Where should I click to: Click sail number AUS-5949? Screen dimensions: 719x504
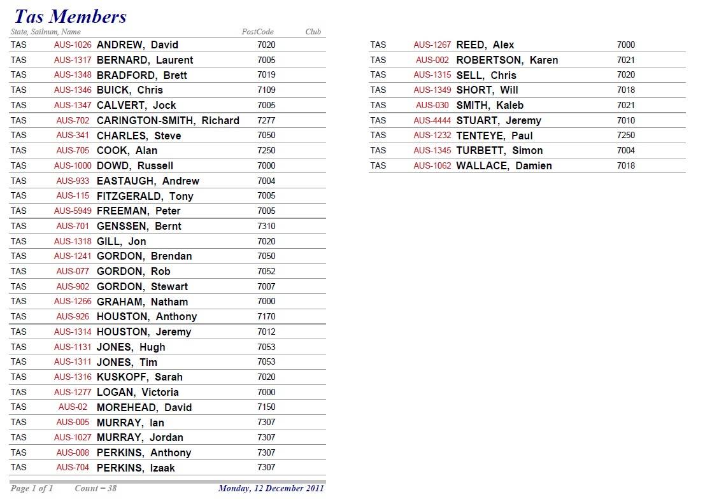point(73,211)
